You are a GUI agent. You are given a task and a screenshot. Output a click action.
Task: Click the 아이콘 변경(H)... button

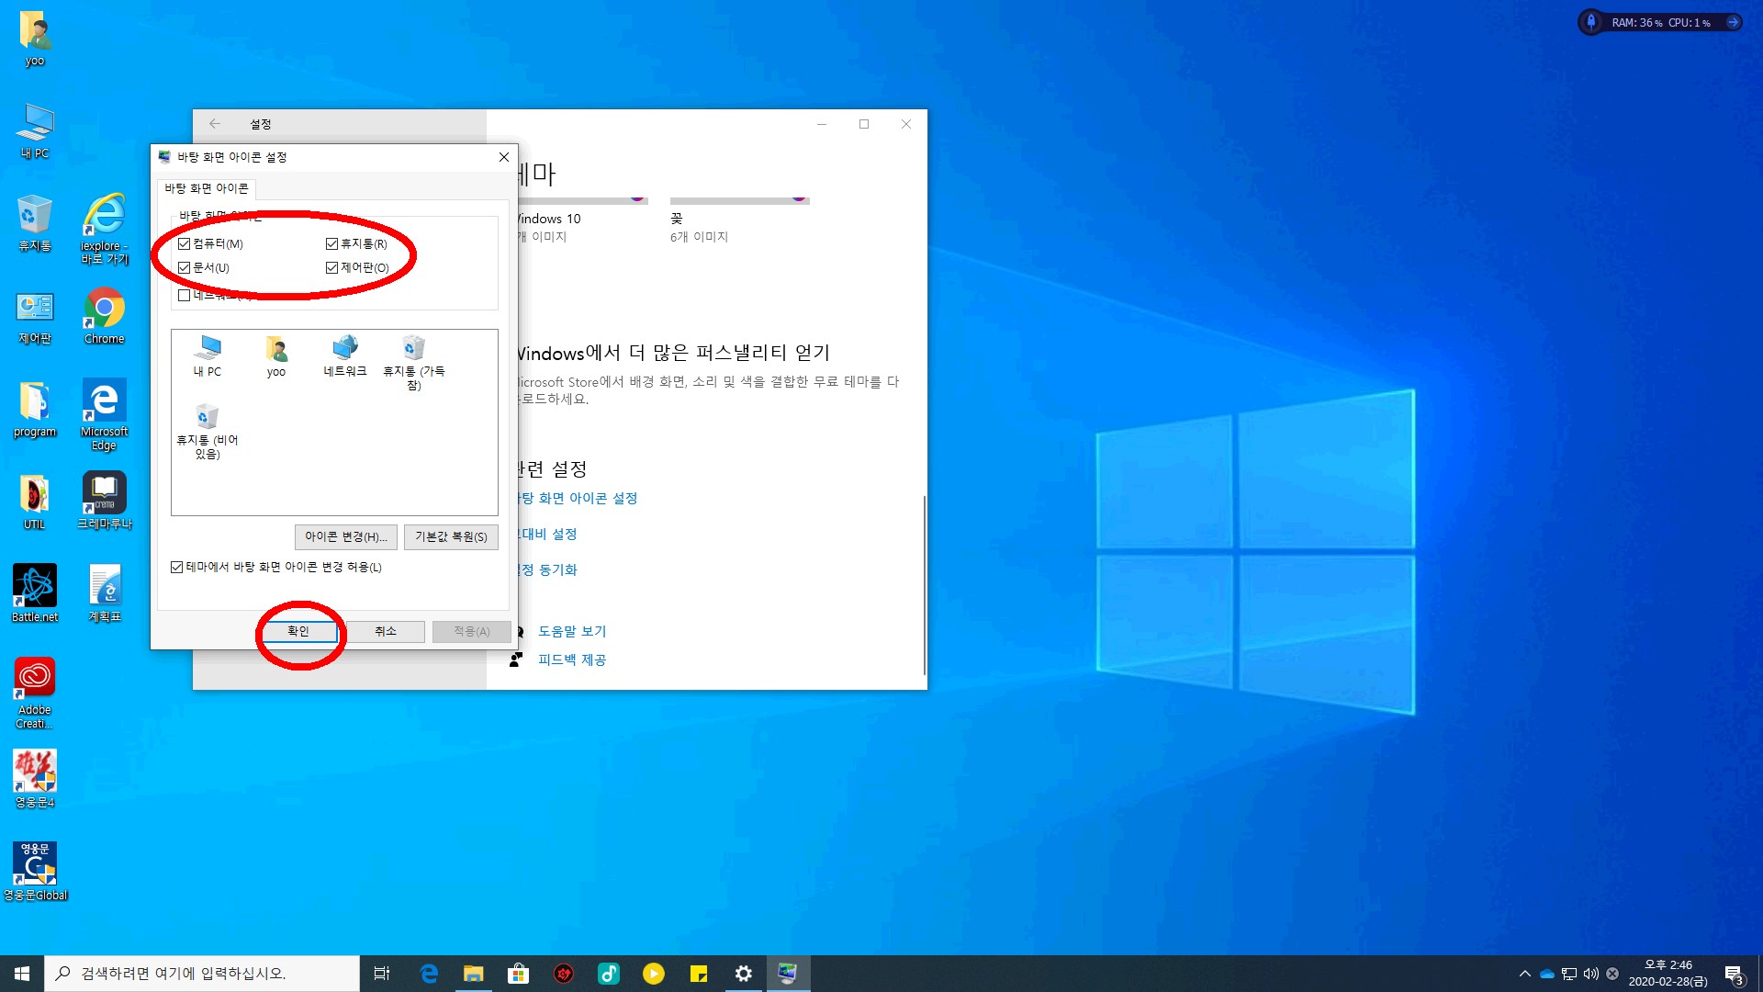click(346, 536)
